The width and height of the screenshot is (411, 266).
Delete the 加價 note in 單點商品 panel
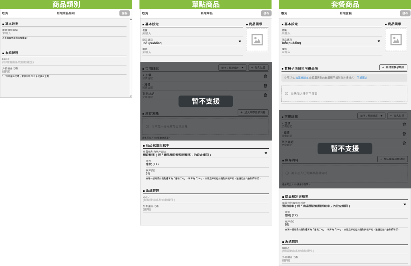click(265, 76)
